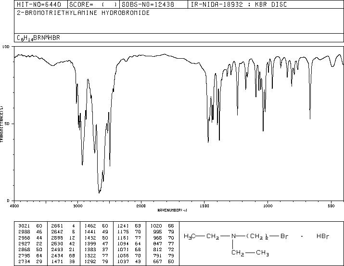
Task: Click the SCORE field in header
Action: [93, 4]
